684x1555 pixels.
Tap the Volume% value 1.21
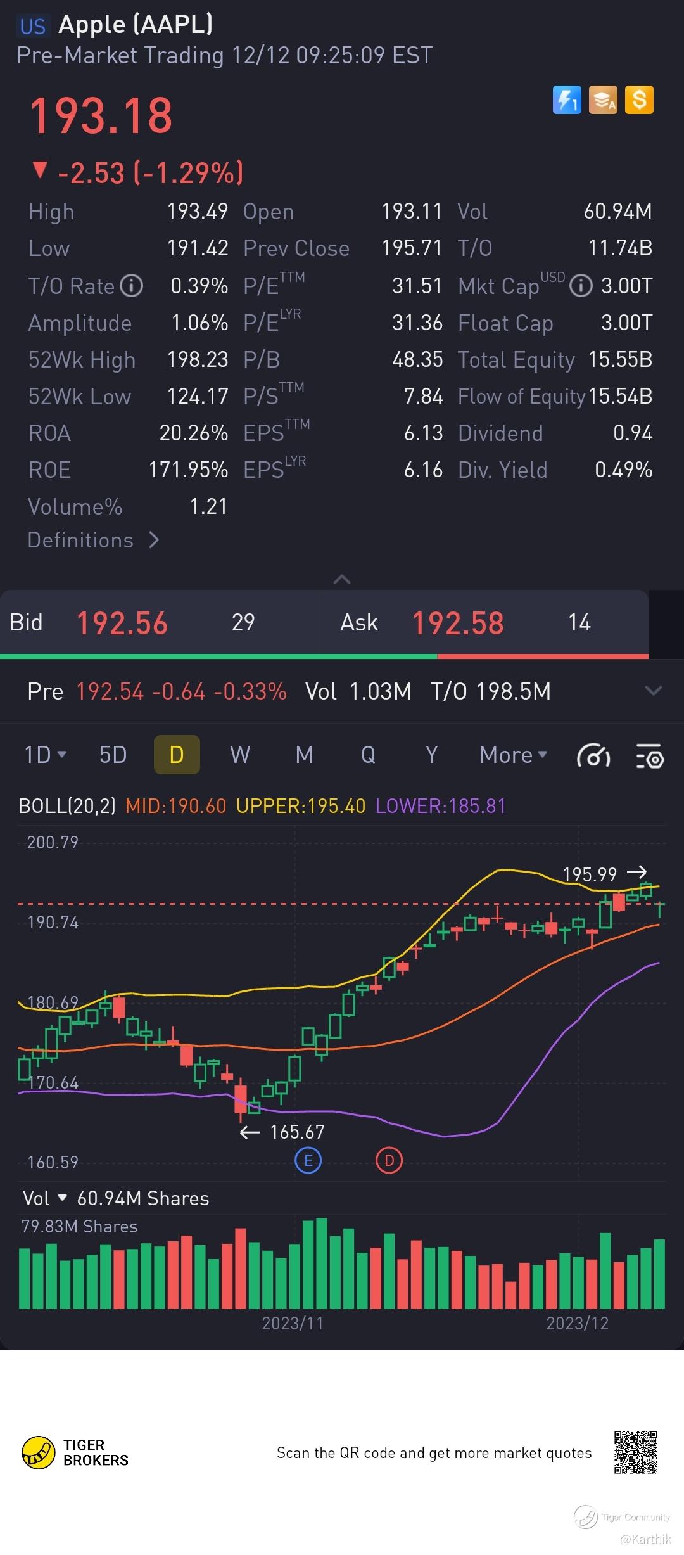click(208, 506)
